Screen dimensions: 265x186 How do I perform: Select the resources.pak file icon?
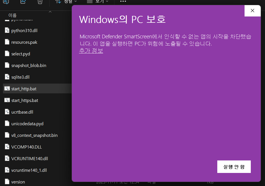(x=7, y=42)
